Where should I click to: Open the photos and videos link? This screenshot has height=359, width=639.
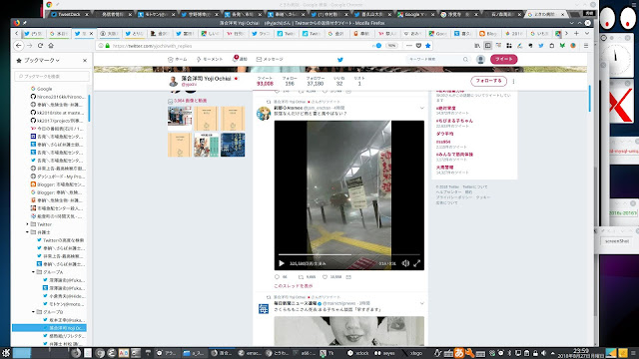[191, 101]
